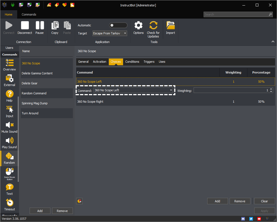Click the yellow tag icon in title bar

57,5
